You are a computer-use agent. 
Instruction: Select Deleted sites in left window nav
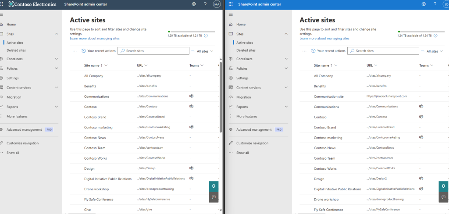tap(16, 50)
